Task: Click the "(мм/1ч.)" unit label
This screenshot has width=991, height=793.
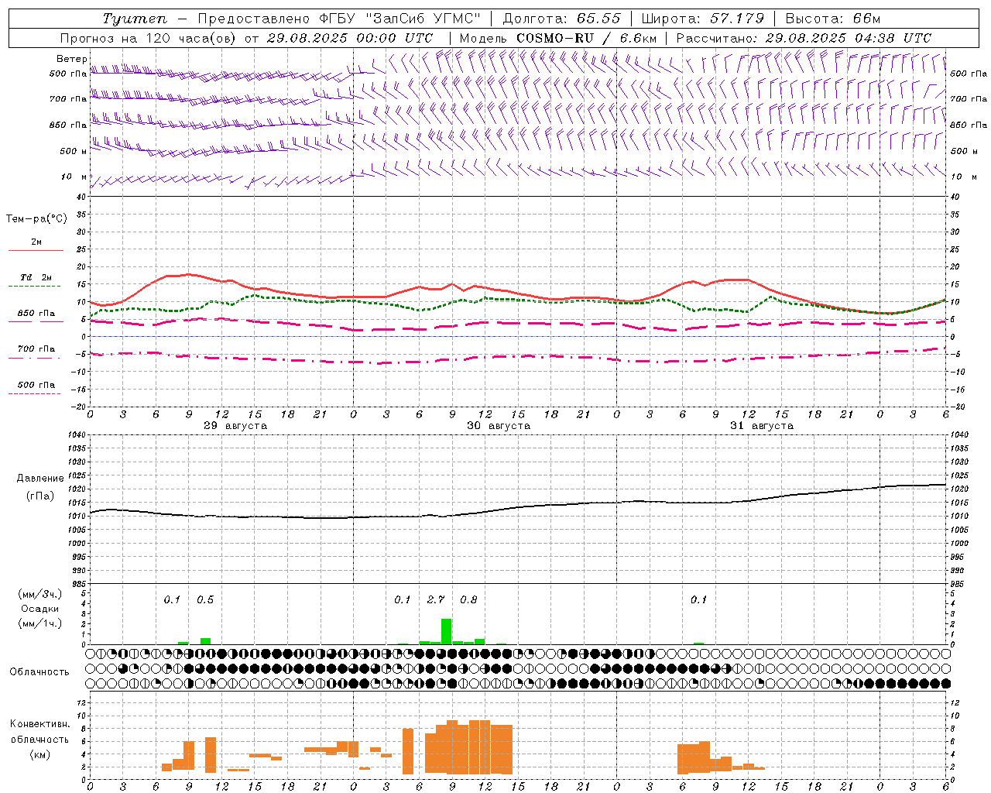Action: point(39,623)
